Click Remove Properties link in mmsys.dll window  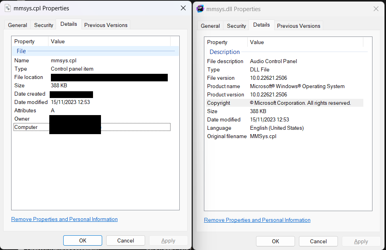(257, 220)
